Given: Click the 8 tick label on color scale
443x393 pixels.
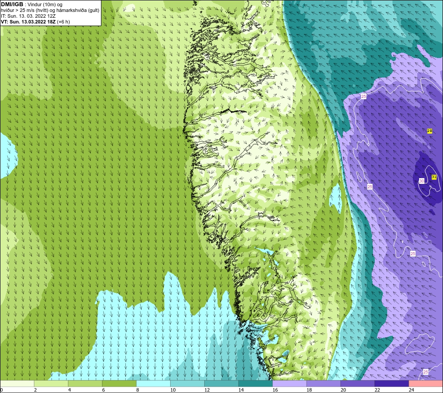Looking at the screenshot, I should click(x=138, y=390).
